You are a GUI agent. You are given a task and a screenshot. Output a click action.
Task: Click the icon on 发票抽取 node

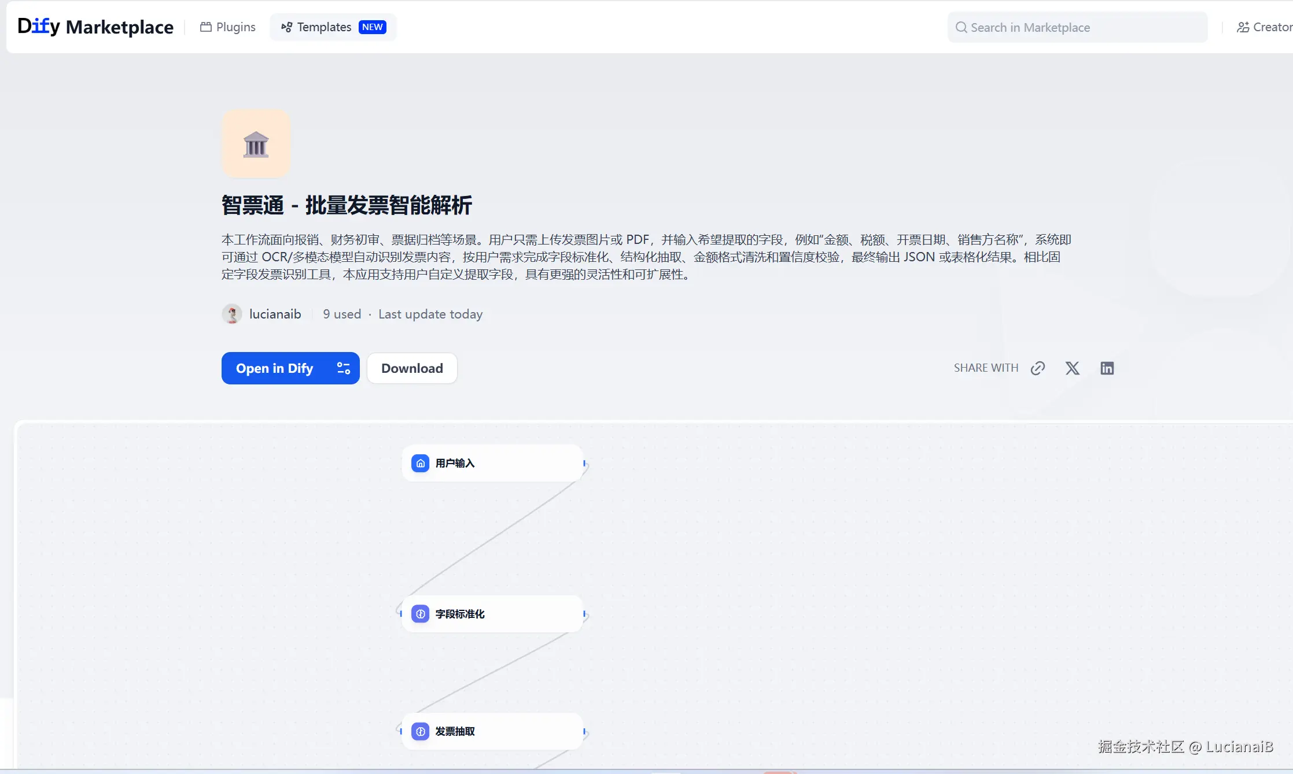tap(421, 731)
